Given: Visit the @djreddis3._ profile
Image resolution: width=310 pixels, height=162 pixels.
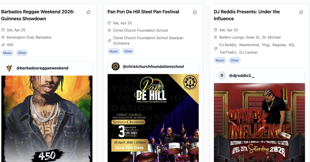Looking at the screenshot, I should pyautogui.click(x=242, y=75).
